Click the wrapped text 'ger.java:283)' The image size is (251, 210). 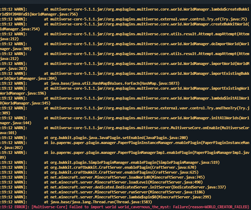[x=14, y=68]
